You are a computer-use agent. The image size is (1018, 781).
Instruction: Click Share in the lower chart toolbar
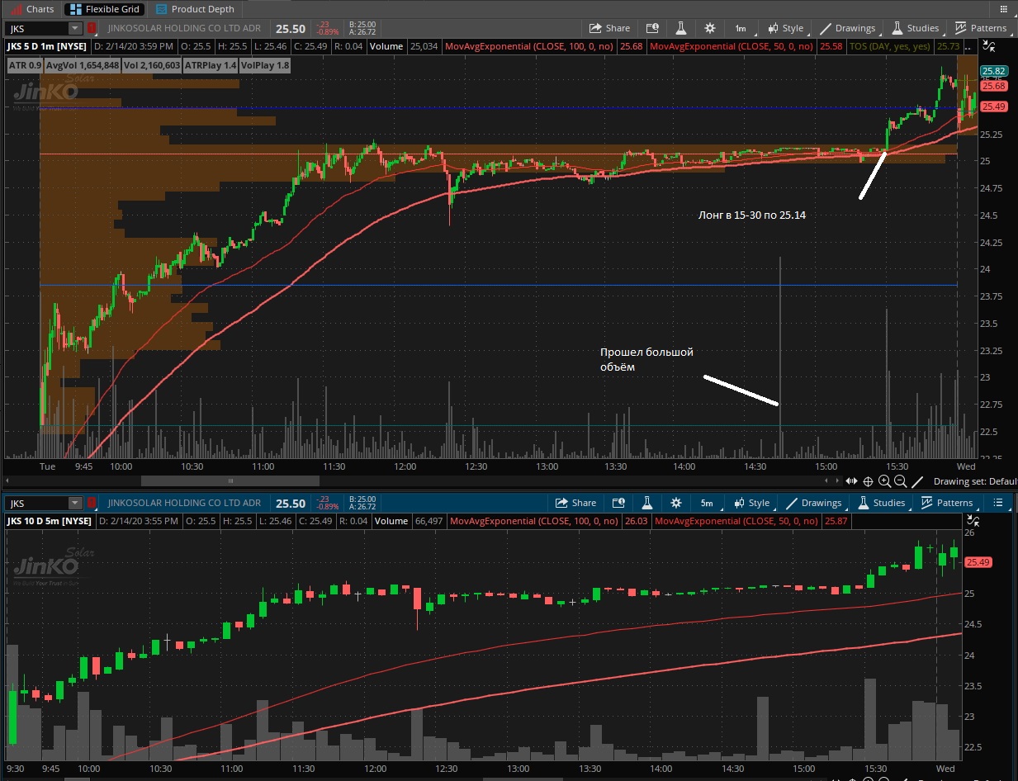tap(575, 503)
